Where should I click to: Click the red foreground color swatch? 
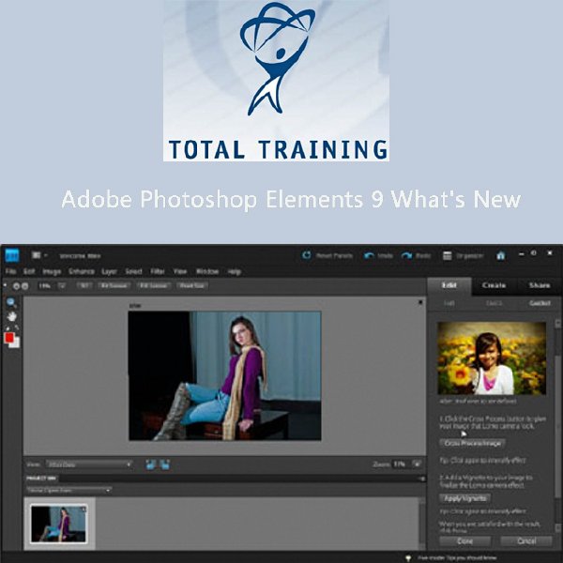pyautogui.click(x=9, y=338)
